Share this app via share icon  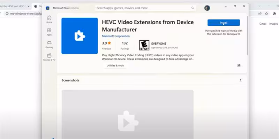239,65
